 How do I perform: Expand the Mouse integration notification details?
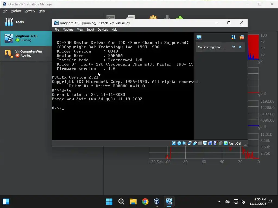(233, 47)
